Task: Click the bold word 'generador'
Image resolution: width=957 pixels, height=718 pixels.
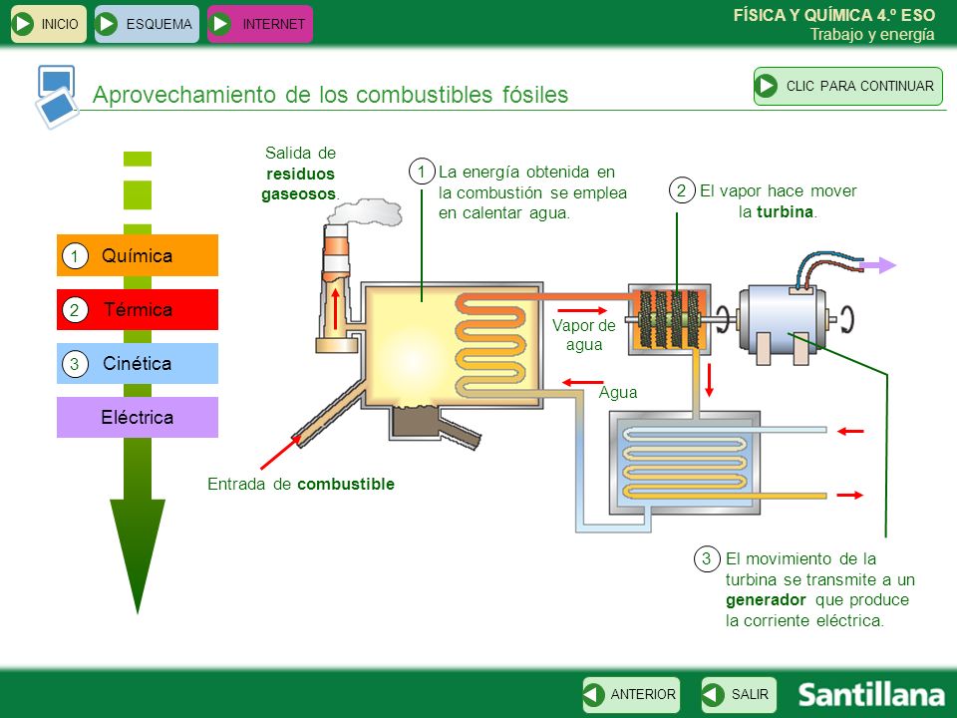Action: (x=766, y=599)
